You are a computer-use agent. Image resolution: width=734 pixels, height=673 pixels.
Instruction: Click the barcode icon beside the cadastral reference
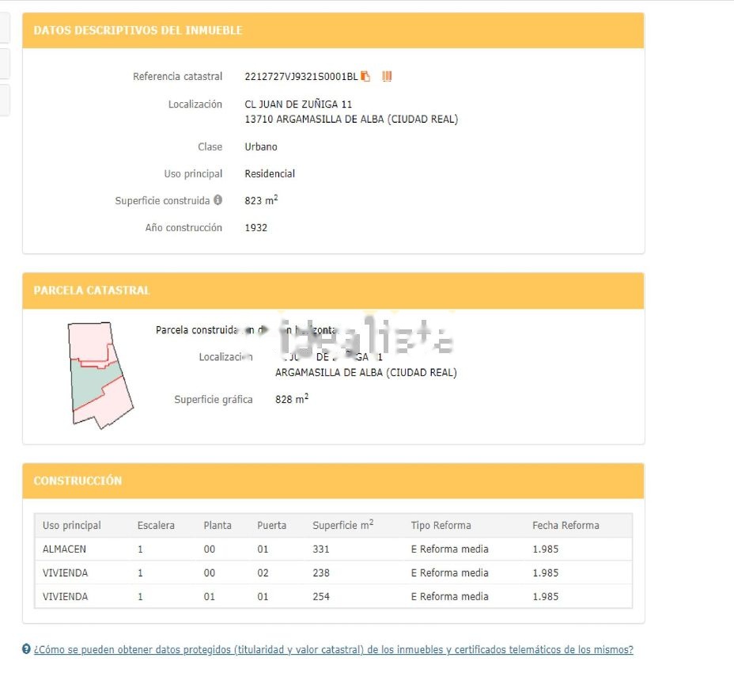[387, 77]
